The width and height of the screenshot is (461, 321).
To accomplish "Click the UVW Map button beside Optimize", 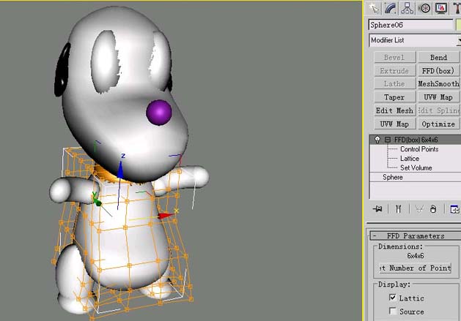I will (x=394, y=124).
